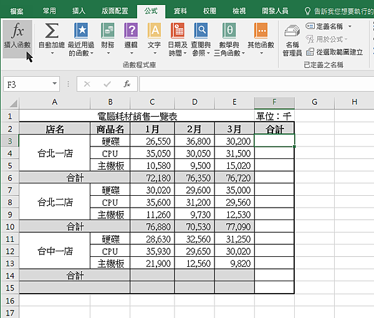Click cell with 21,900
The image size is (374, 318).
pos(152,263)
